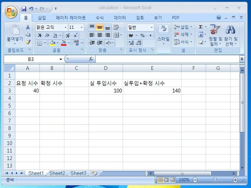Apply comma style format

pos(150,36)
